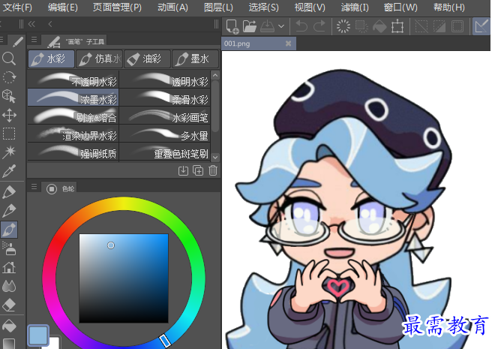Open the 编辑(E) menu
This screenshot has height=349, width=495.
coord(62,8)
